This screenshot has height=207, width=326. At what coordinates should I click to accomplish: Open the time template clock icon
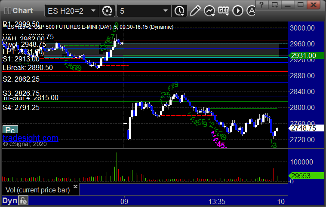179,11
